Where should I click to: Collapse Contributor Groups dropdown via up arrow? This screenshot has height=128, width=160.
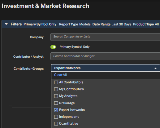click(x=155, y=68)
